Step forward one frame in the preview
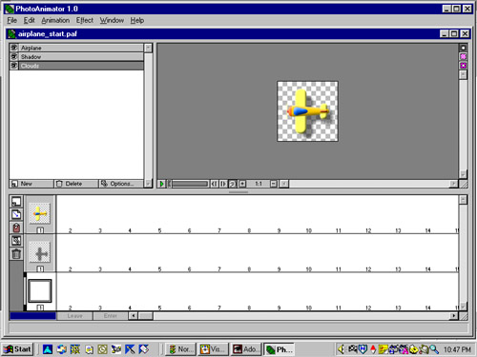 (x=223, y=184)
